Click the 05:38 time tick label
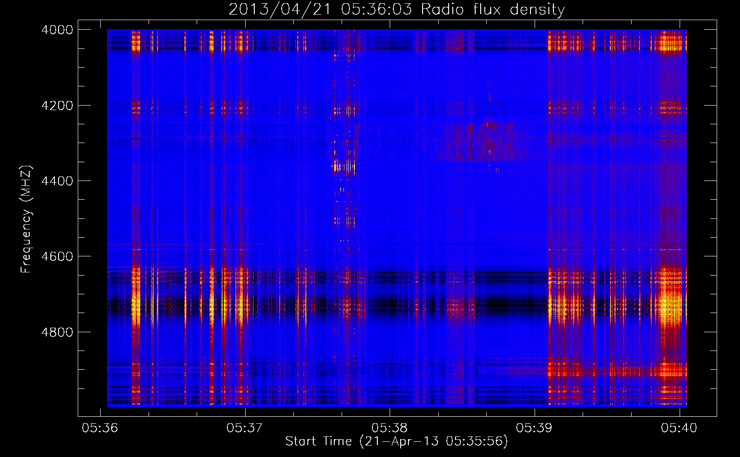740x457 pixels. (390, 428)
